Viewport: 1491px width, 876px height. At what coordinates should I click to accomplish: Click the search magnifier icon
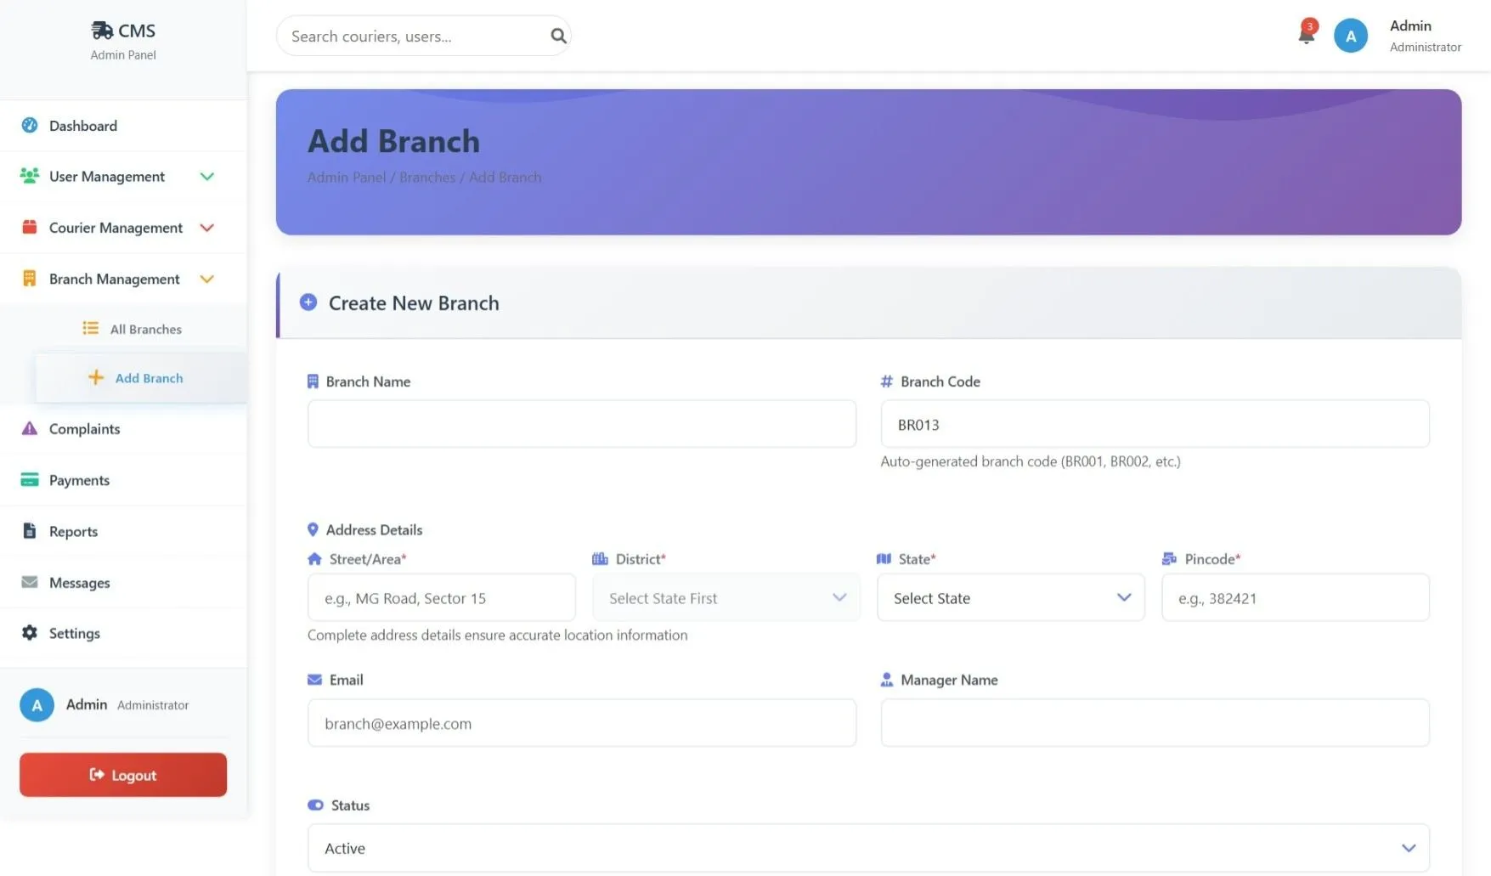558,36
